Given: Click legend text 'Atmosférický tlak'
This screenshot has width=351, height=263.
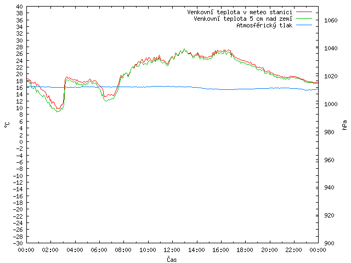Looking at the screenshot, I should click(264, 26).
